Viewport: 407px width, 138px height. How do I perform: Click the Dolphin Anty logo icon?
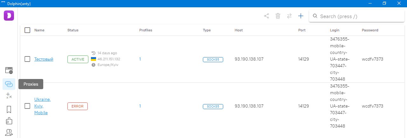(9, 16)
